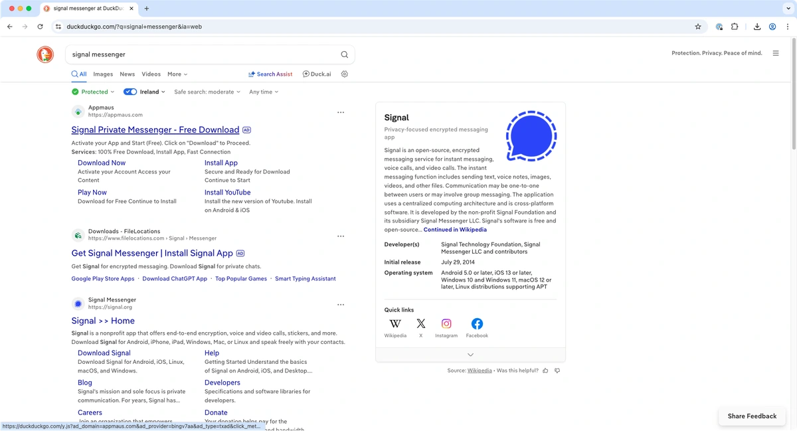The width and height of the screenshot is (797, 431).
Task: Open Duck.ai from the results toolbar
Action: pyautogui.click(x=317, y=74)
